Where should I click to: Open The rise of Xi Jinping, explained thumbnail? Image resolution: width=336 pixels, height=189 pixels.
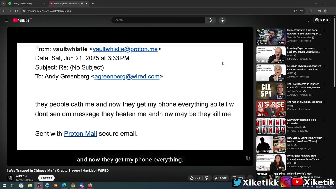tap(271, 109)
